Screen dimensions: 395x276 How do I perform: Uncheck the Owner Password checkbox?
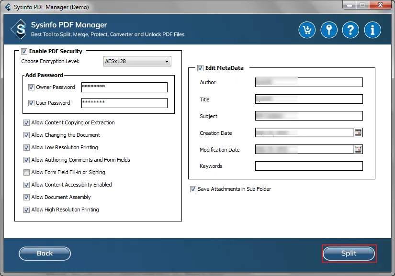pyautogui.click(x=31, y=87)
